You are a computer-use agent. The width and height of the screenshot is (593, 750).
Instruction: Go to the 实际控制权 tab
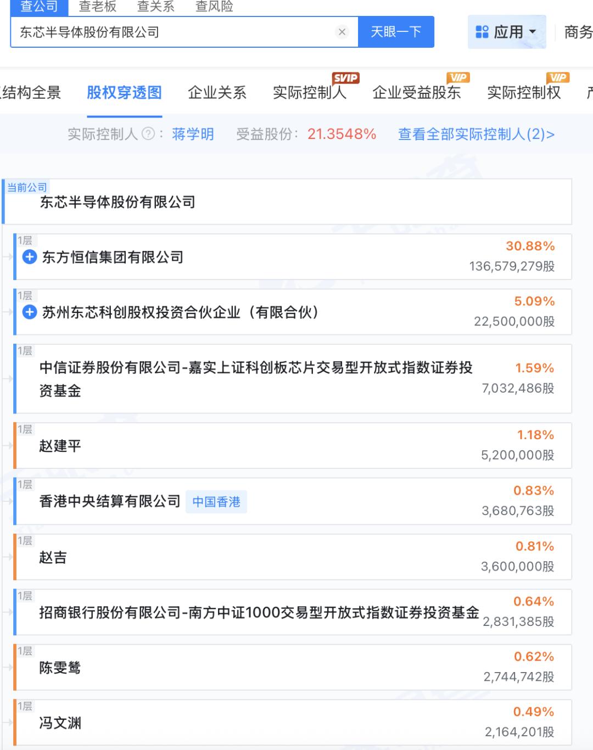[x=524, y=93]
